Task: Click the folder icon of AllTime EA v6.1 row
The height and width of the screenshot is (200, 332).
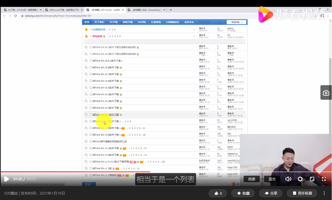Action: pyautogui.click(x=86, y=47)
